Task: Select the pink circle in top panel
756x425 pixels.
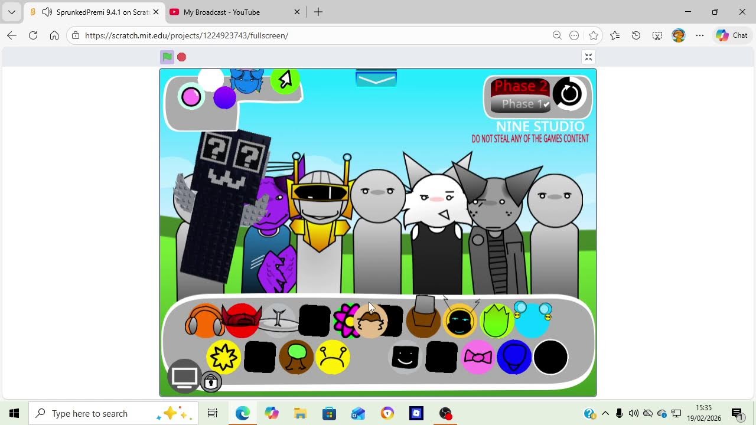Action: 191,97
